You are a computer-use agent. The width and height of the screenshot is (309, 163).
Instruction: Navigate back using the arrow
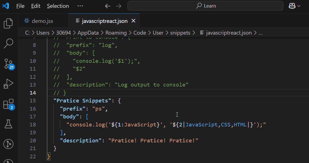point(107,6)
